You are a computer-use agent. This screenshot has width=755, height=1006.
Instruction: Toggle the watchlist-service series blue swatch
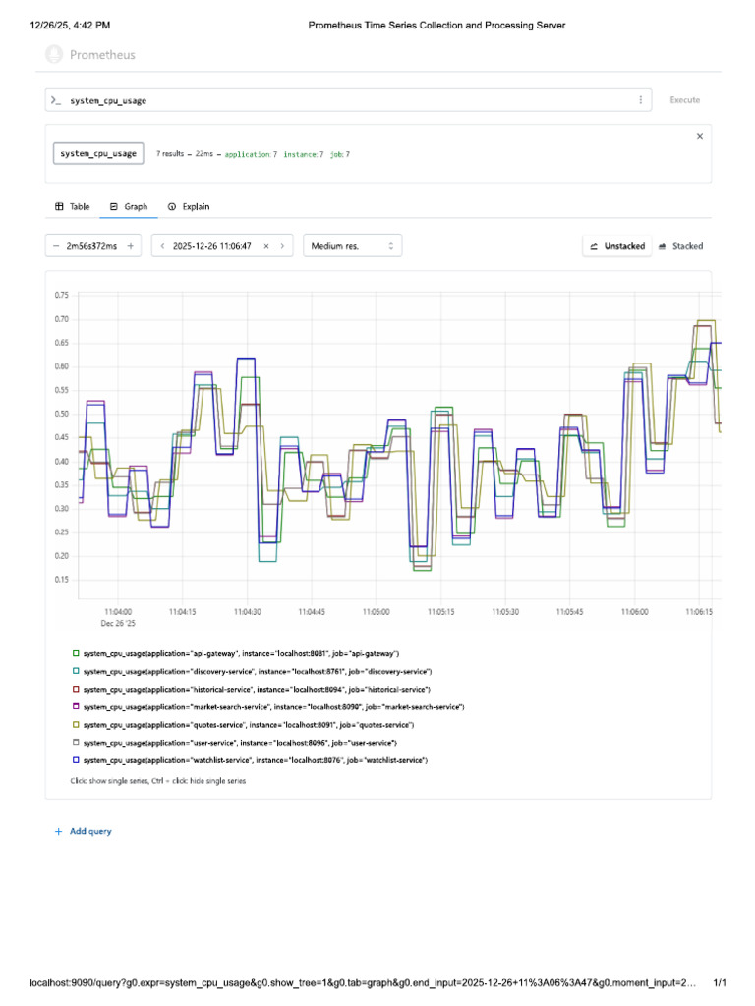[x=76, y=760]
